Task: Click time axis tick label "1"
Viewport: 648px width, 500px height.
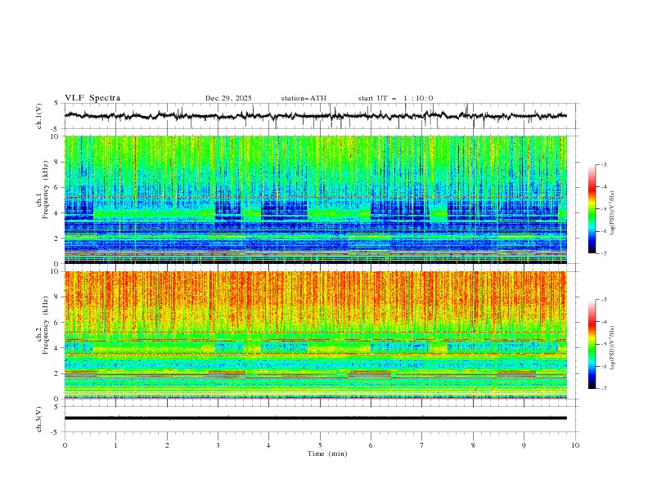Action: point(115,445)
